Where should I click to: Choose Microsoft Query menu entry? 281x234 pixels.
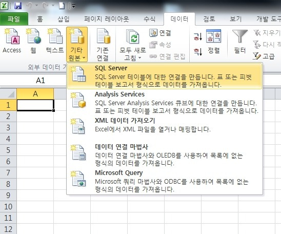165,181
